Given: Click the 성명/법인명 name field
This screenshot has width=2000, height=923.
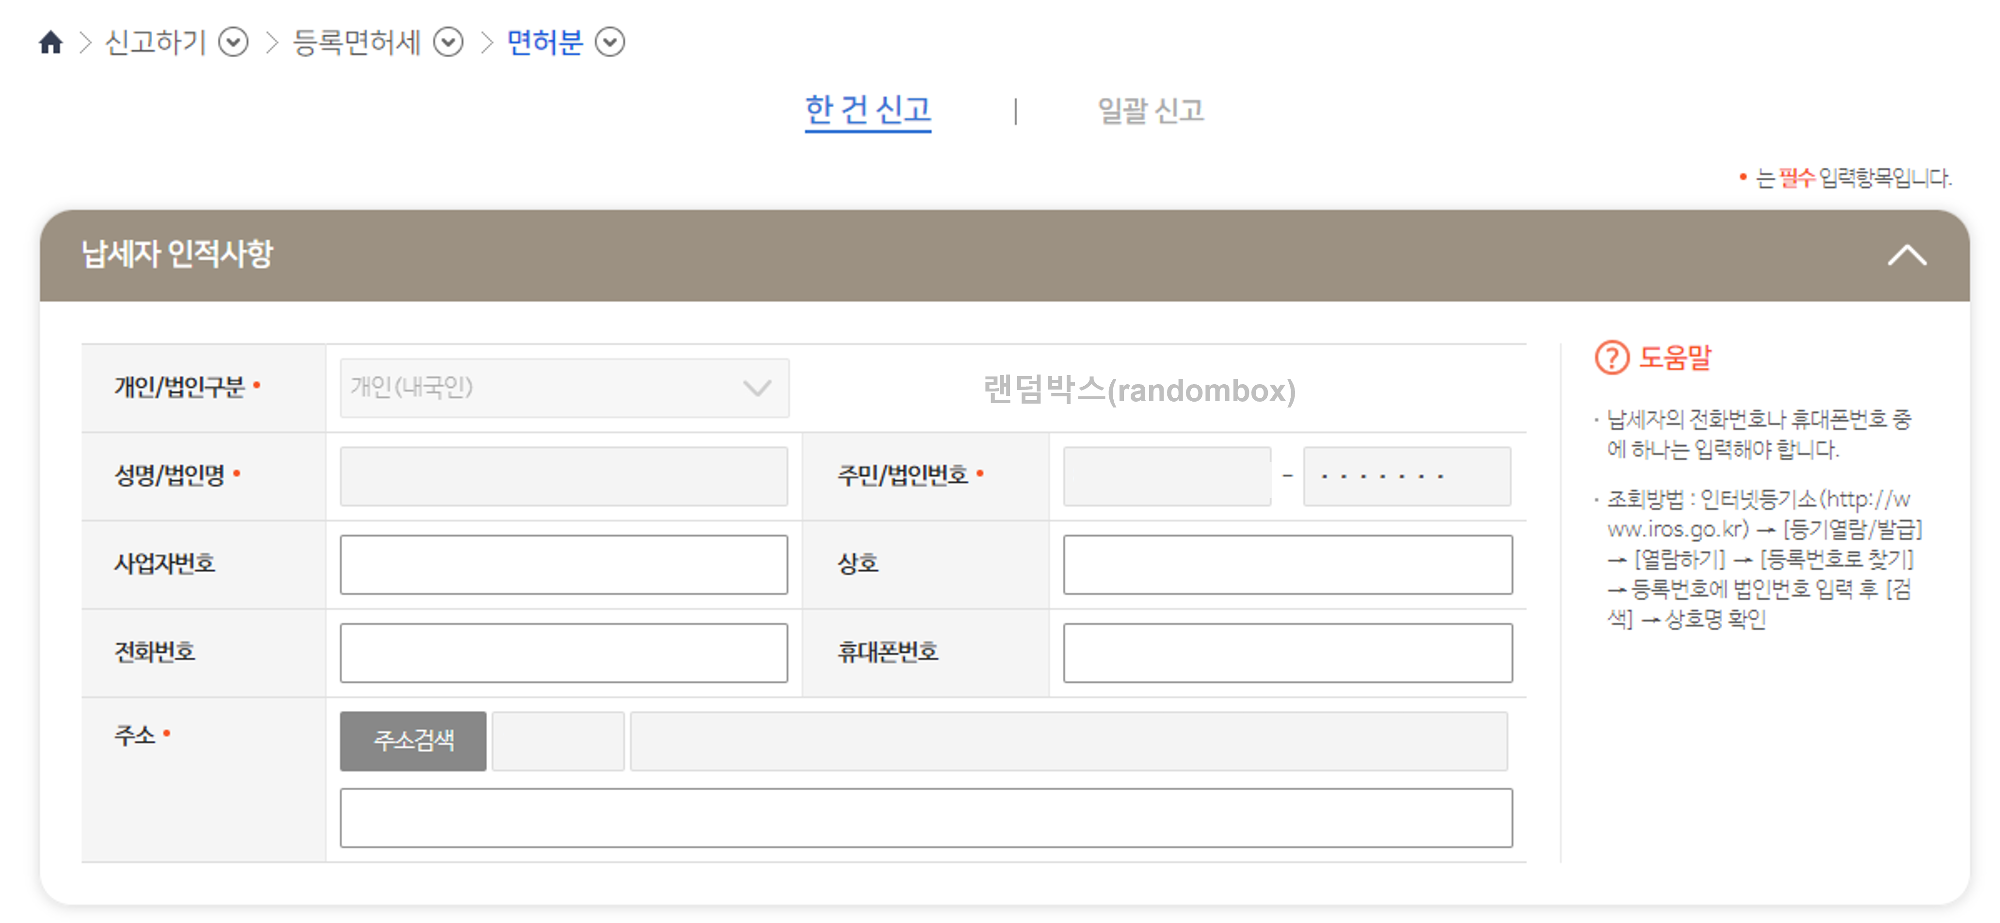Looking at the screenshot, I should click(x=564, y=475).
